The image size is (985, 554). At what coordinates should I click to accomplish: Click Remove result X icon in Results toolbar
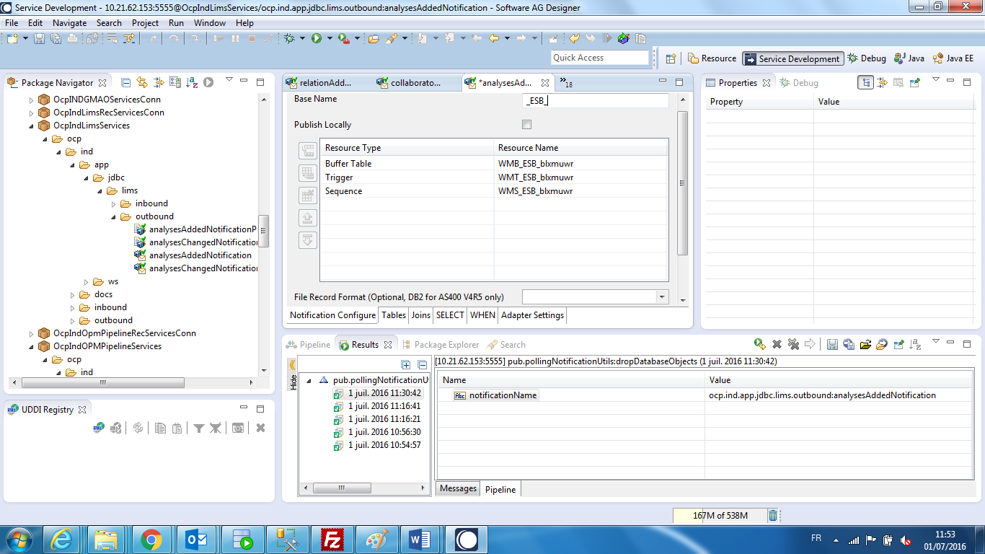[x=777, y=344]
